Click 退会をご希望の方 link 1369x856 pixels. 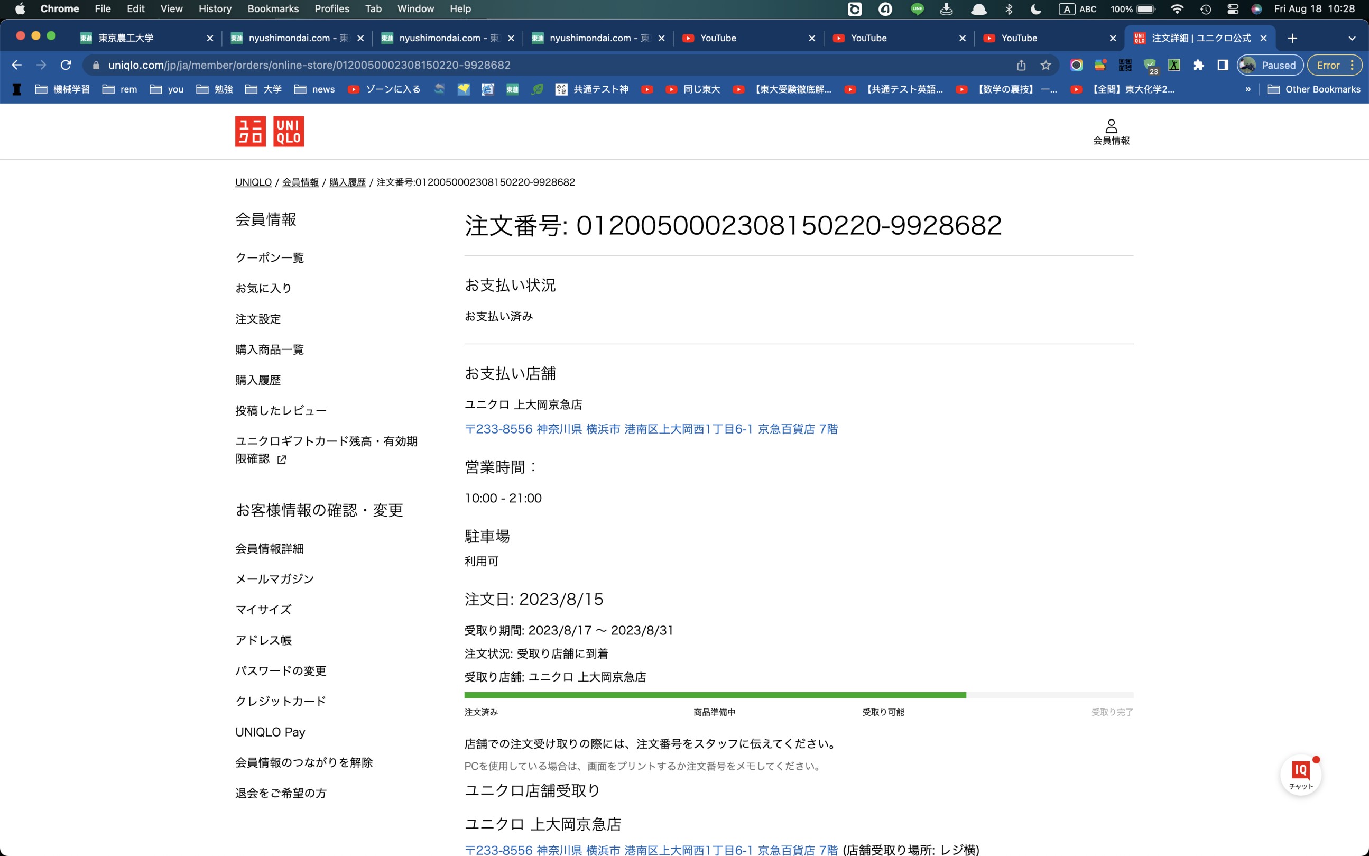coord(281,793)
